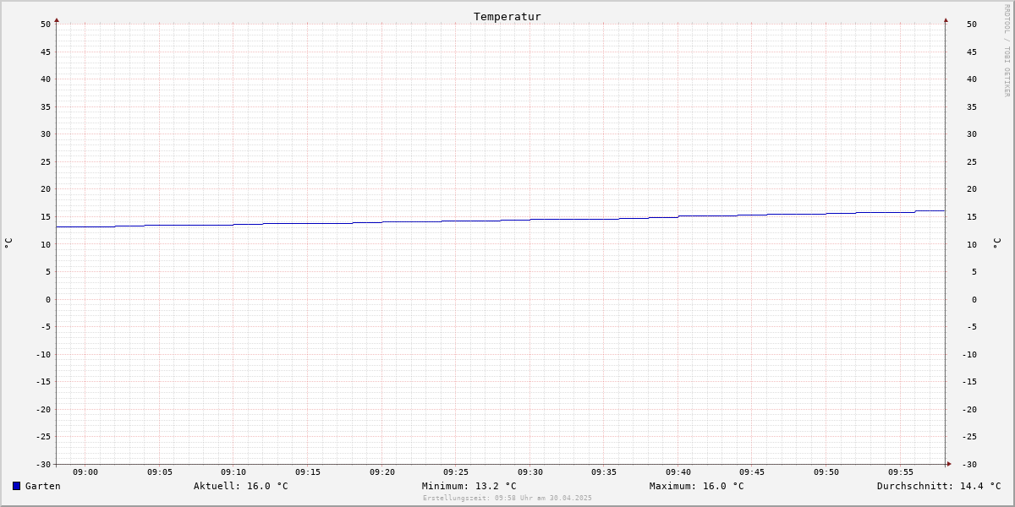Click the 09:50 time axis label

pos(826,472)
